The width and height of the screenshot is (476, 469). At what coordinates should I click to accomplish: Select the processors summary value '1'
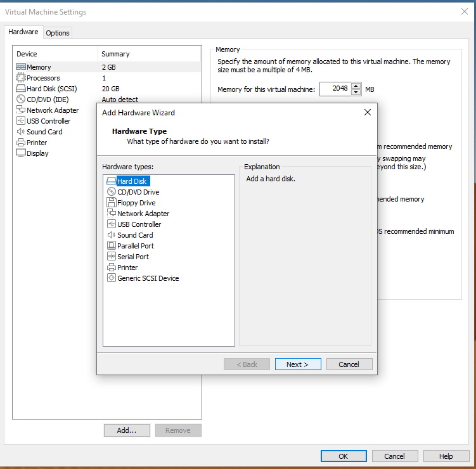pos(104,78)
